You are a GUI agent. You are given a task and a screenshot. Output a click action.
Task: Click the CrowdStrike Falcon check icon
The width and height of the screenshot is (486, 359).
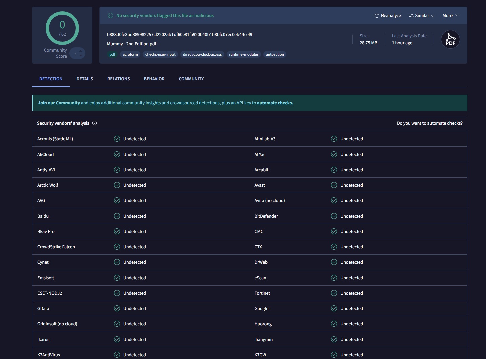coord(117,247)
